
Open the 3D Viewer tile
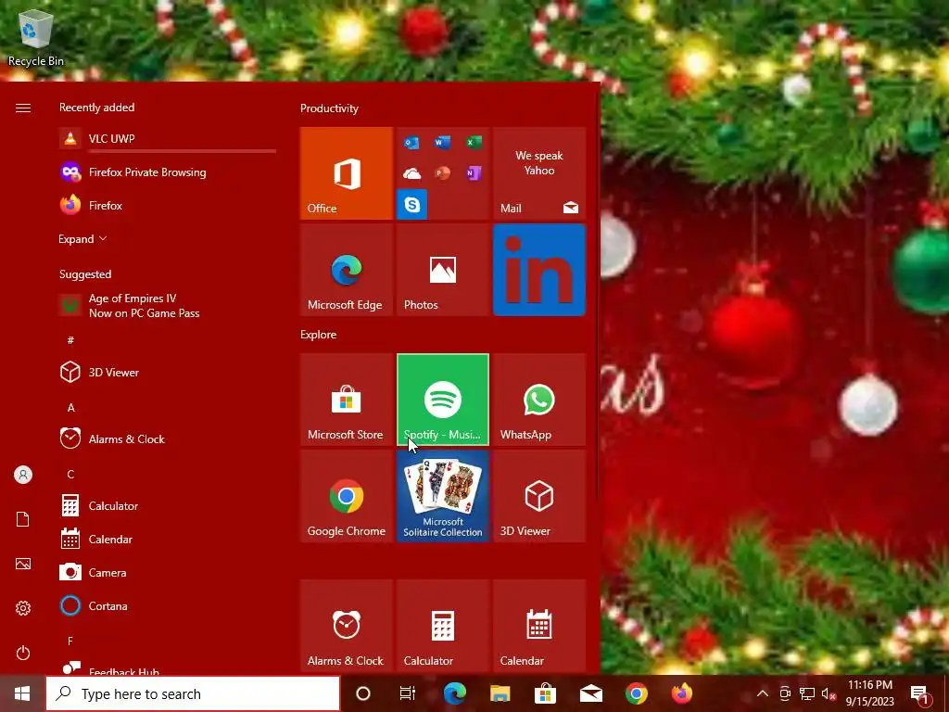pos(539,496)
